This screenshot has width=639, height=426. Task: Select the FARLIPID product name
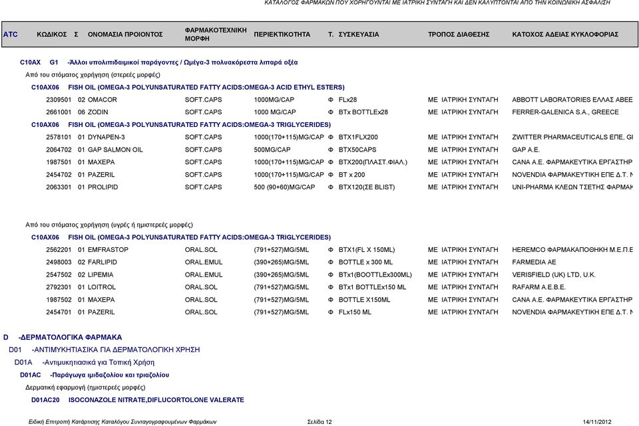pos(103,263)
